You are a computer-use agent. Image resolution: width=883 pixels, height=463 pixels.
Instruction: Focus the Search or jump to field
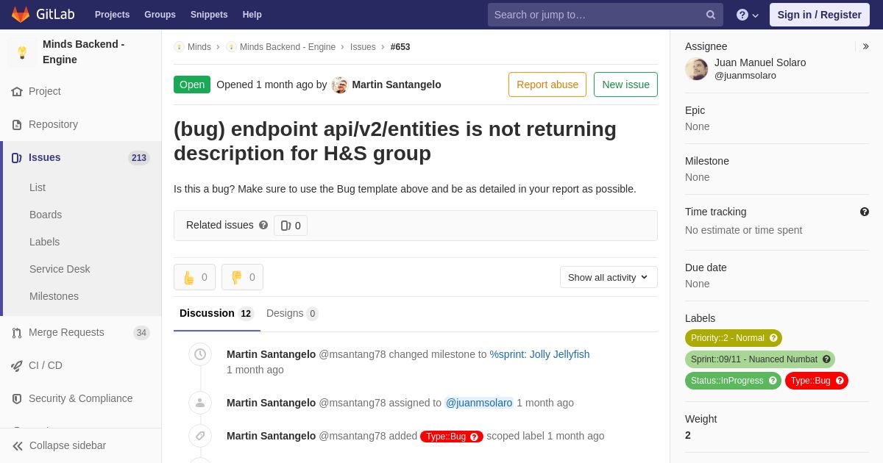pos(605,15)
